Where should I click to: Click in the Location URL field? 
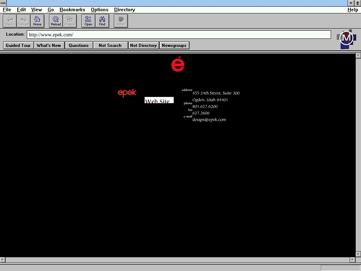(179, 35)
